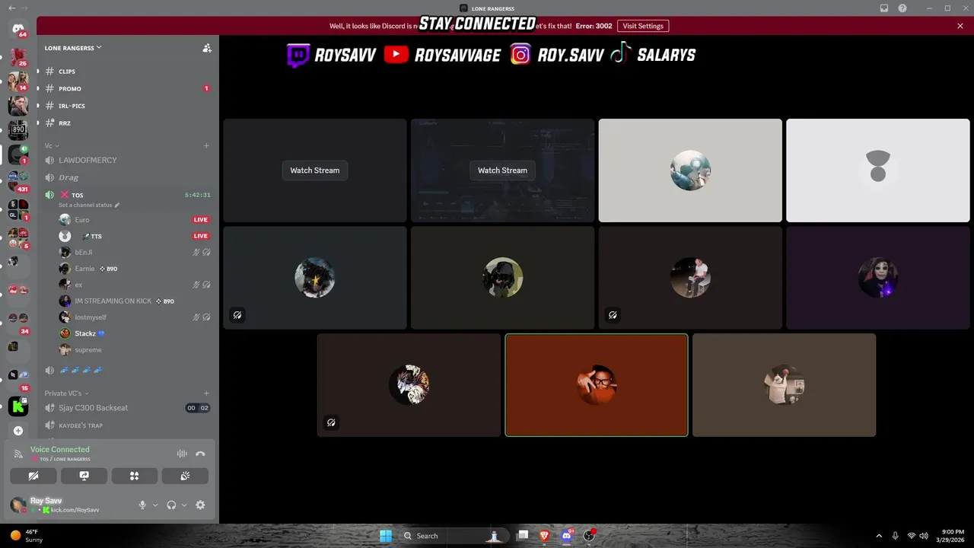The width and height of the screenshot is (974, 548).
Task: Show hidden system tray icons
Action: click(x=880, y=536)
